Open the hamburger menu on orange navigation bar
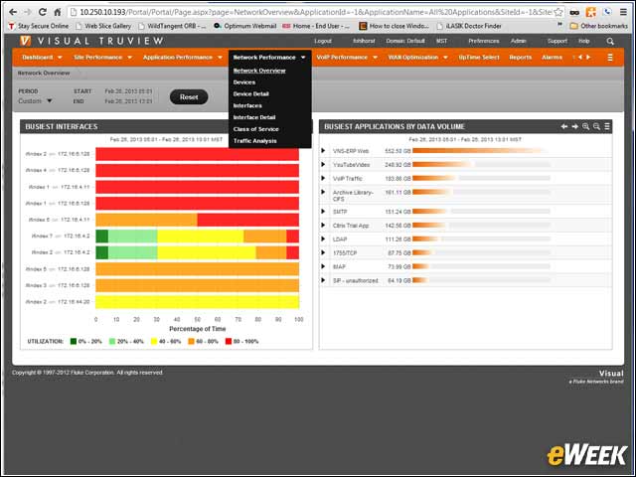The height and width of the screenshot is (477, 636). (x=610, y=58)
